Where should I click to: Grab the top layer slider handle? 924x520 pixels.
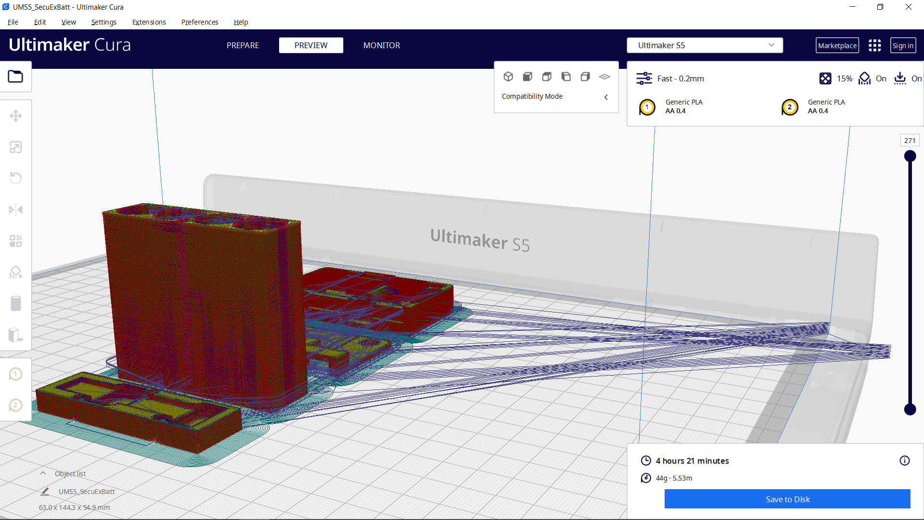[910, 156]
